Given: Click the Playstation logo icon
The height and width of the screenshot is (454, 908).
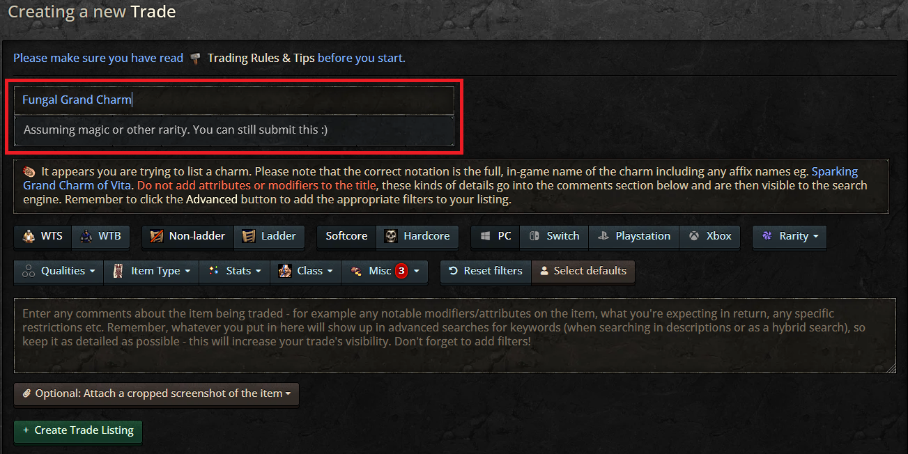Looking at the screenshot, I should point(603,236).
